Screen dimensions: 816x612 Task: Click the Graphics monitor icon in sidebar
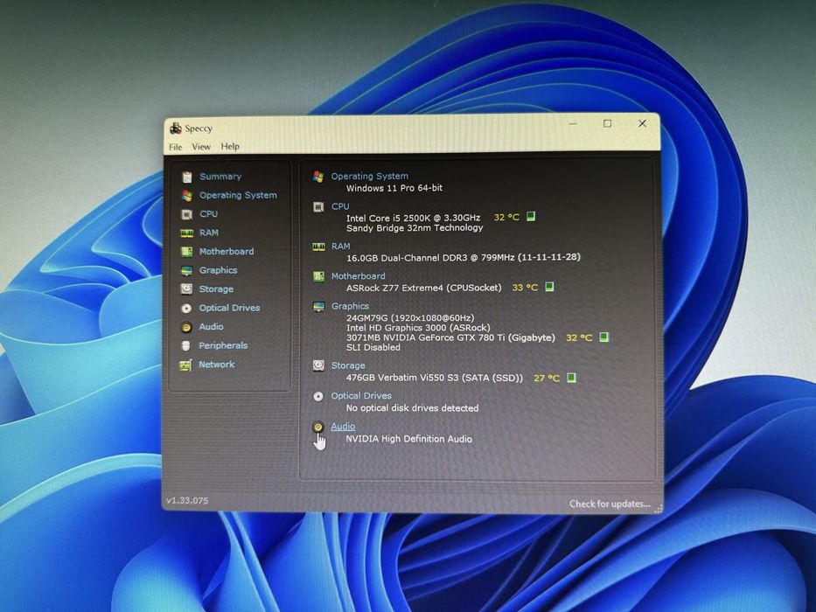pos(186,271)
